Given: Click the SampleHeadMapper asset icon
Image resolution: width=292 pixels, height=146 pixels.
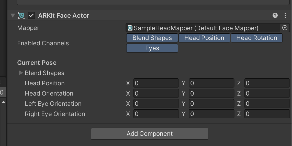Looking at the screenshot, I should point(130,28).
